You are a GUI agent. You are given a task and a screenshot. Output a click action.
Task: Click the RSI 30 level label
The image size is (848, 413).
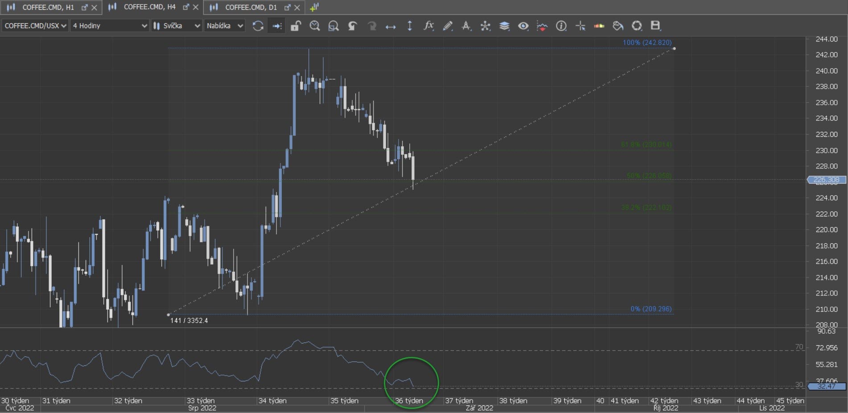(x=799, y=384)
